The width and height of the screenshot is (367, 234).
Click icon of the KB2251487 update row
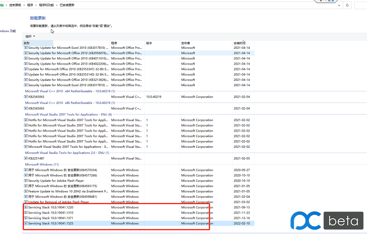click(26, 158)
